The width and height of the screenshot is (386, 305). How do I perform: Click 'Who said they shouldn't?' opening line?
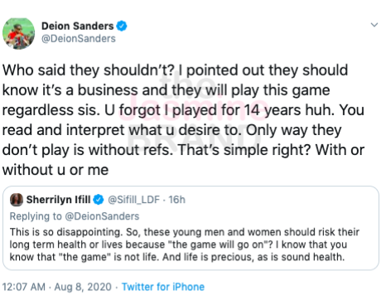coord(88,70)
